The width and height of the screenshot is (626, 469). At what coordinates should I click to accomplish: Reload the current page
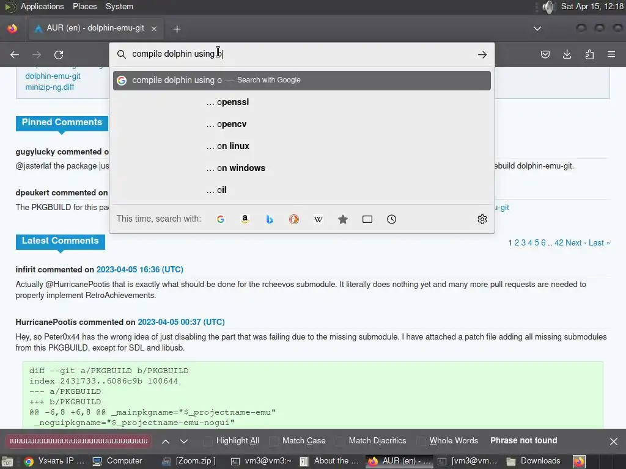59,54
